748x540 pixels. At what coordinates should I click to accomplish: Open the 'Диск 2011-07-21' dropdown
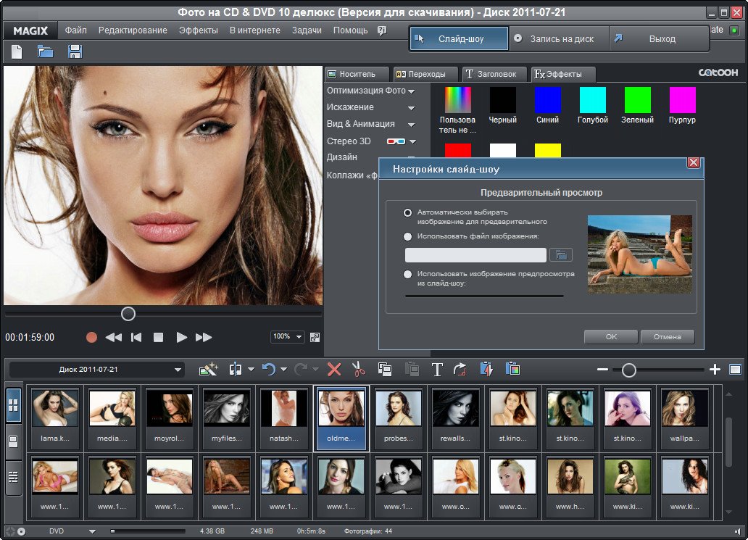(97, 370)
